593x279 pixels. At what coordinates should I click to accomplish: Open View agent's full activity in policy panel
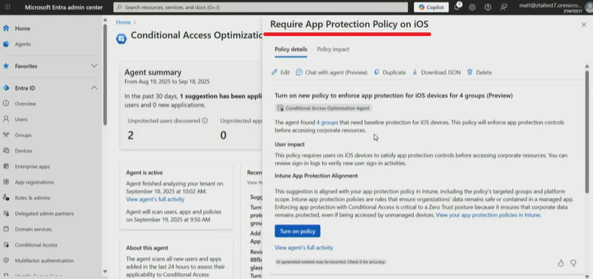click(x=304, y=247)
